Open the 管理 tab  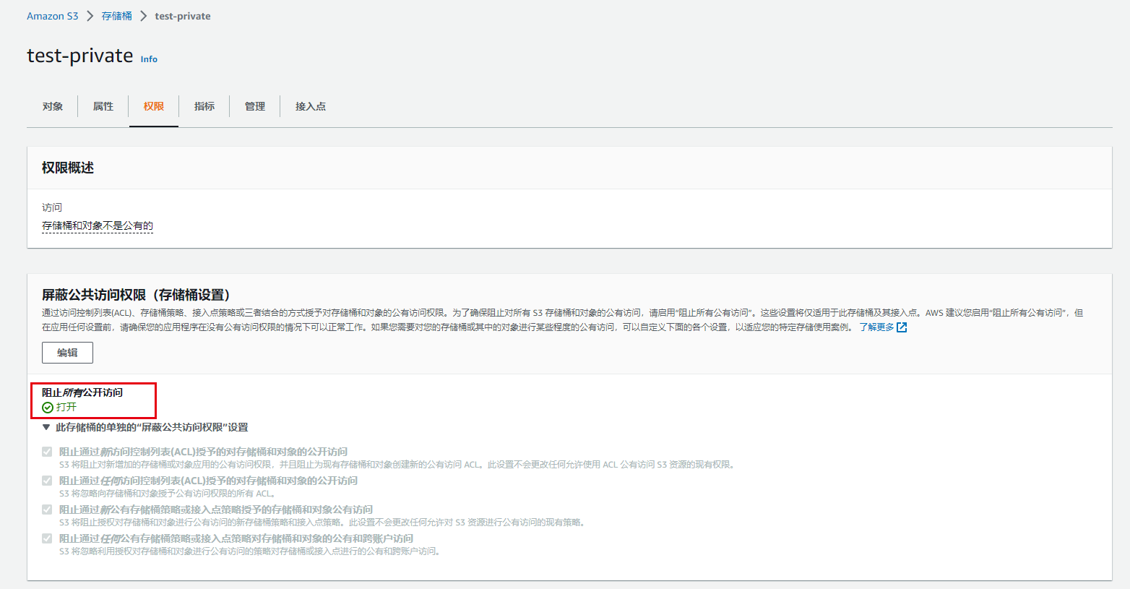point(255,106)
